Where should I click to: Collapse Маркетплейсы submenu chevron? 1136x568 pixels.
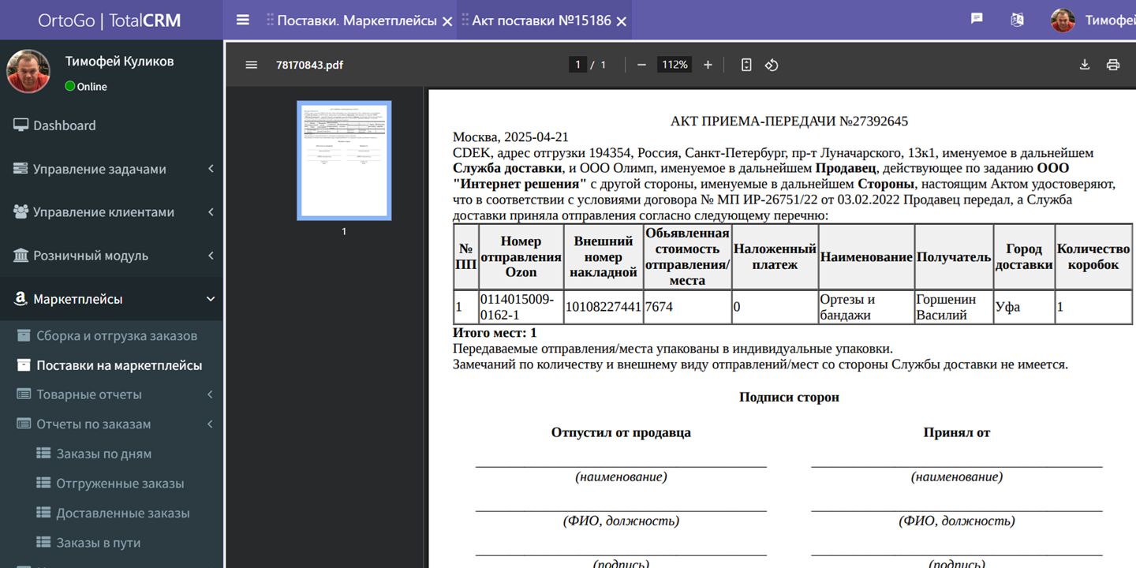click(x=211, y=299)
